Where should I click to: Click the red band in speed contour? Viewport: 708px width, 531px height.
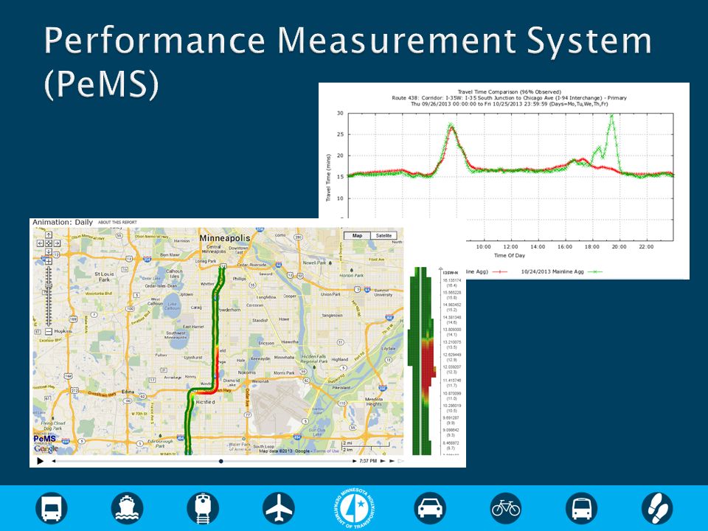point(427,366)
